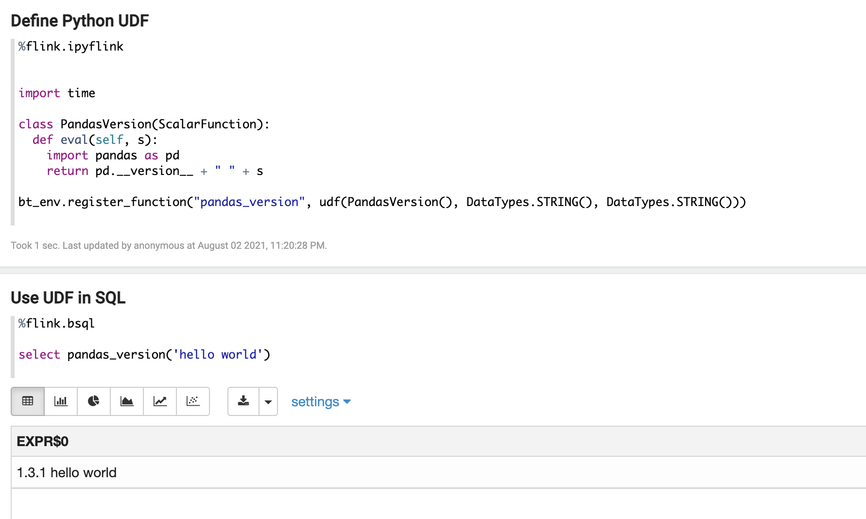Screen dimensions: 866x519
Task: Click the select pandas_version SQL statement
Action: tap(144, 355)
